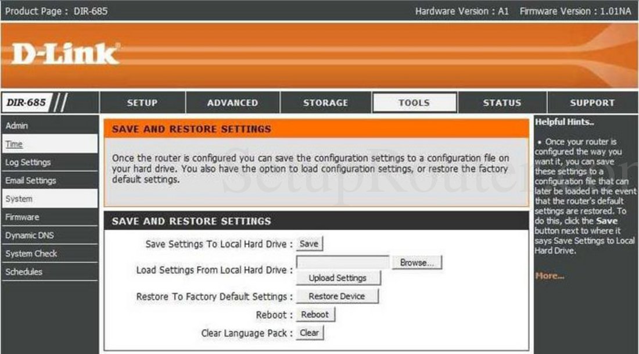
Task: Click the Upload Settings button
Action: [338, 278]
